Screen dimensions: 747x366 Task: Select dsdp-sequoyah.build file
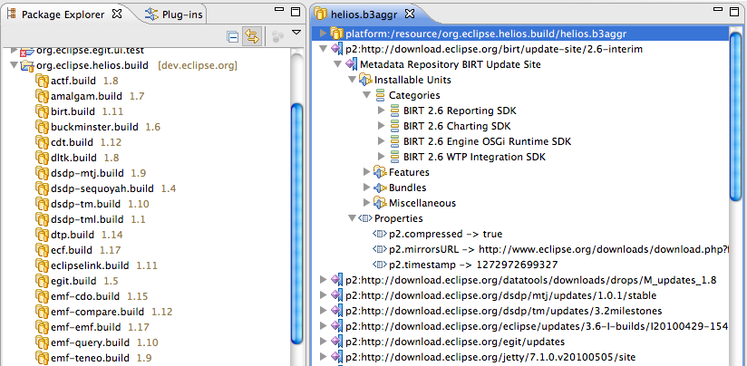102,188
